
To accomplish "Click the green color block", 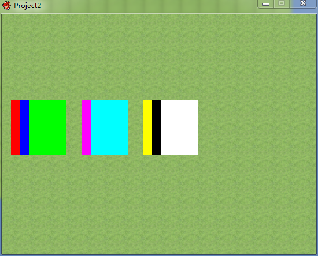I will [x=48, y=127].
